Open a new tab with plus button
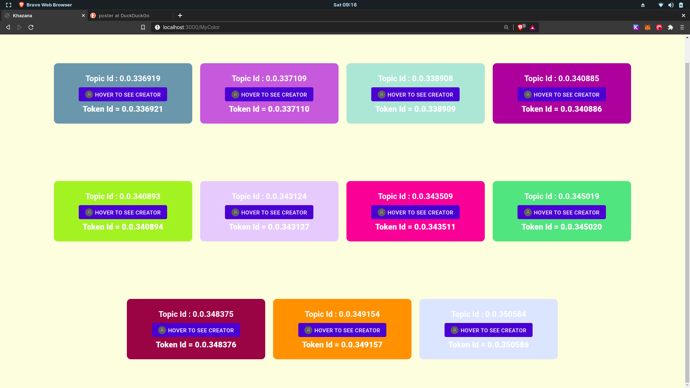The height and width of the screenshot is (388, 690). pos(180,15)
